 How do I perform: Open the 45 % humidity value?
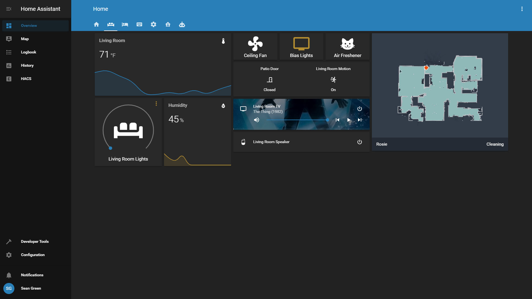176,119
